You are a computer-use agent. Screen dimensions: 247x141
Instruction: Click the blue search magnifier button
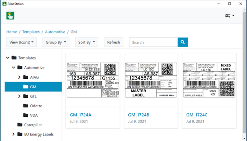point(183,42)
